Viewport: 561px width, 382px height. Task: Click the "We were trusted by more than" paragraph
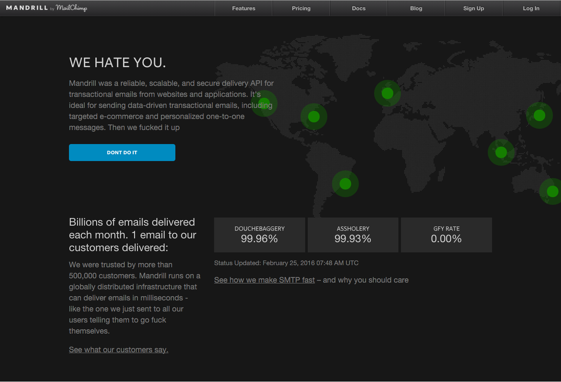click(135, 298)
